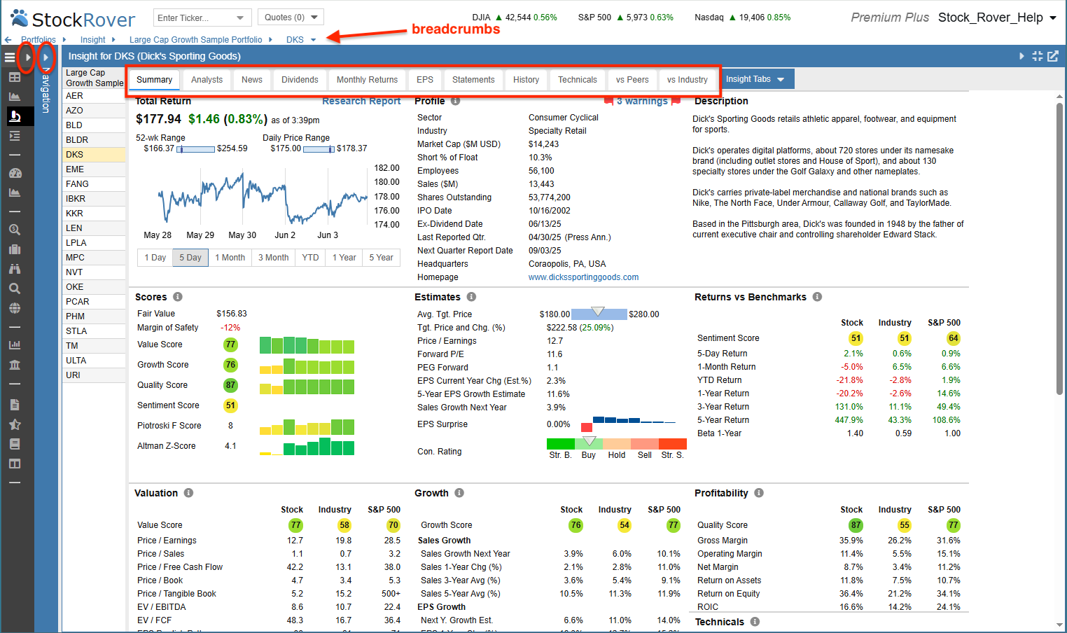Screen dimensions: 1067x633
Task: Switch to the Dividends tab
Action: pos(300,80)
